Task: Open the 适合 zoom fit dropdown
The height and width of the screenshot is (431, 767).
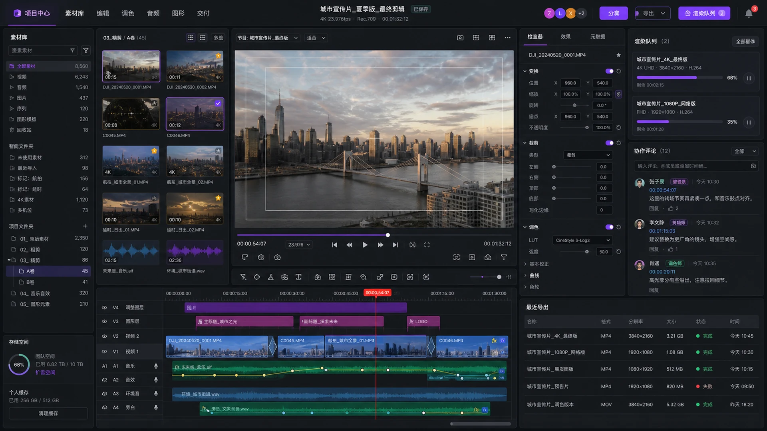Action: tap(316, 38)
